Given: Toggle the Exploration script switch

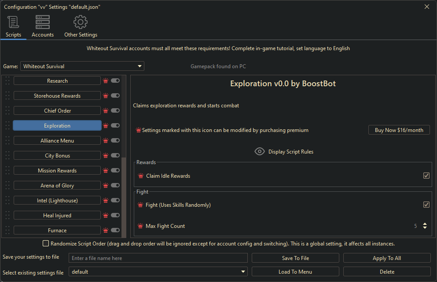Looking at the screenshot, I should (x=115, y=125).
